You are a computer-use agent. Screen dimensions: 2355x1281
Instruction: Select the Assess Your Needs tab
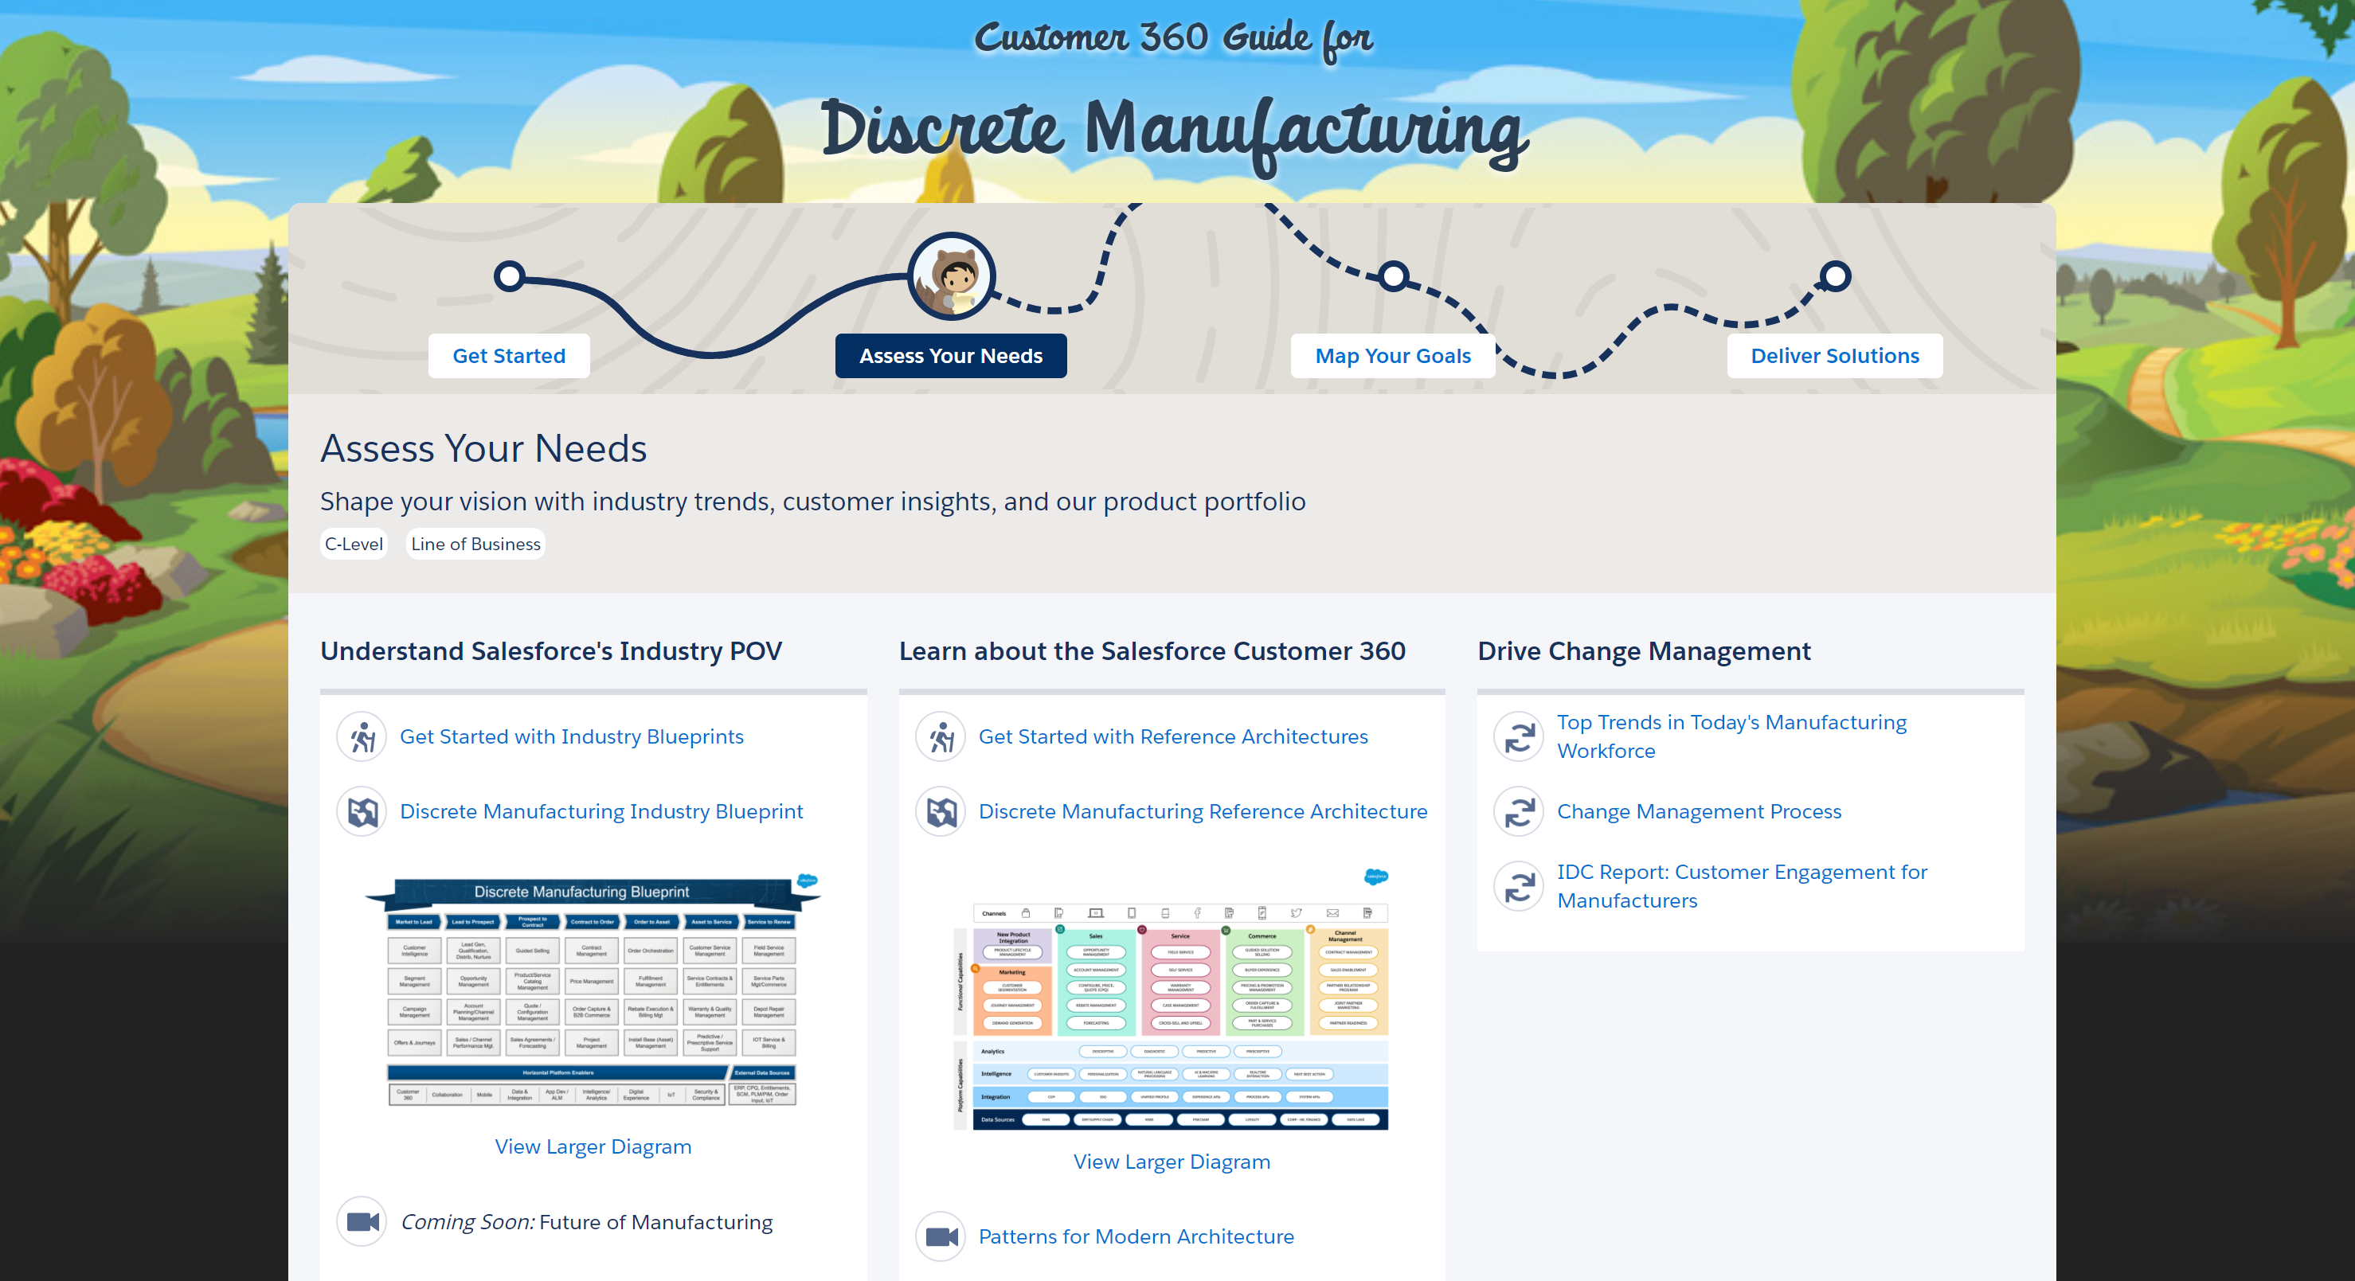950,355
